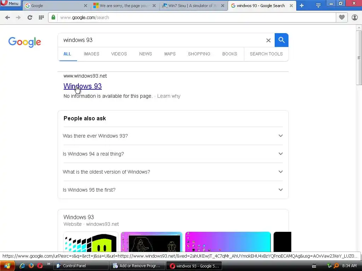Reload the page with the refresh icon
This screenshot has height=271, width=362.
[x=30, y=17]
